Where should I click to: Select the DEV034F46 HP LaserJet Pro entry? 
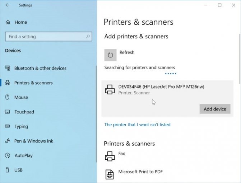(161, 89)
